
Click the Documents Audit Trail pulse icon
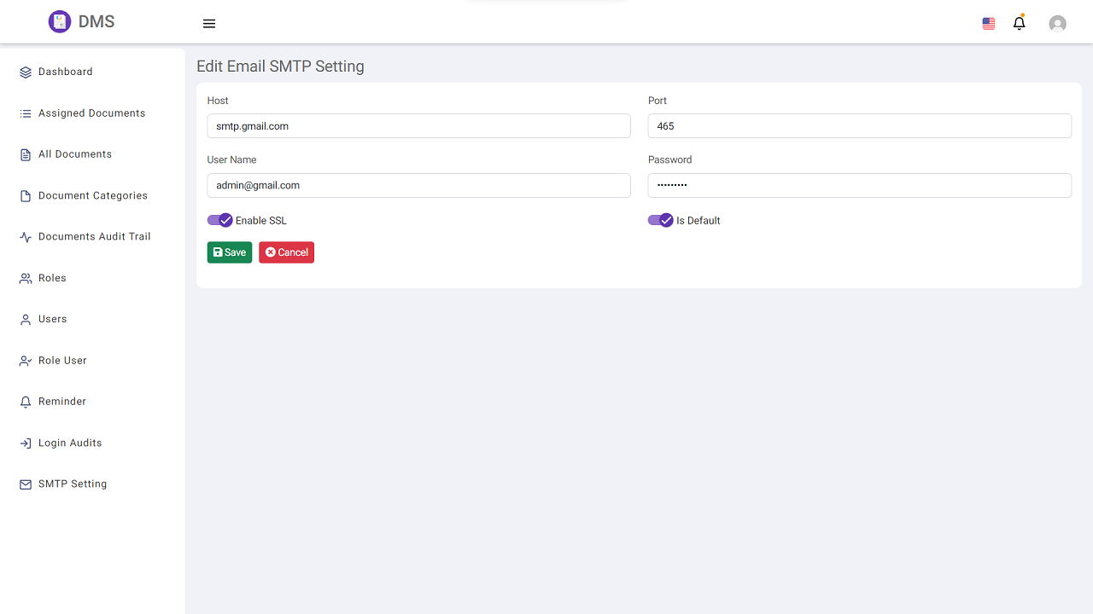click(x=26, y=237)
